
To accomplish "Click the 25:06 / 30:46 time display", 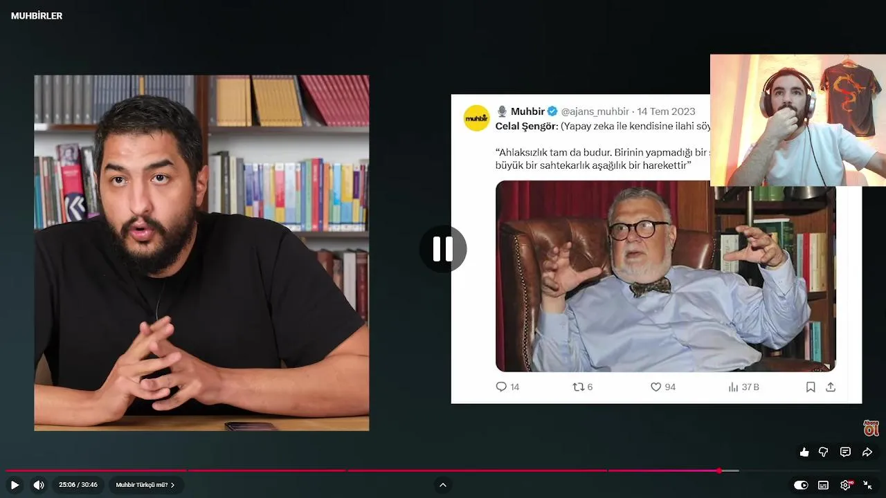I will [x=78, y=485].
